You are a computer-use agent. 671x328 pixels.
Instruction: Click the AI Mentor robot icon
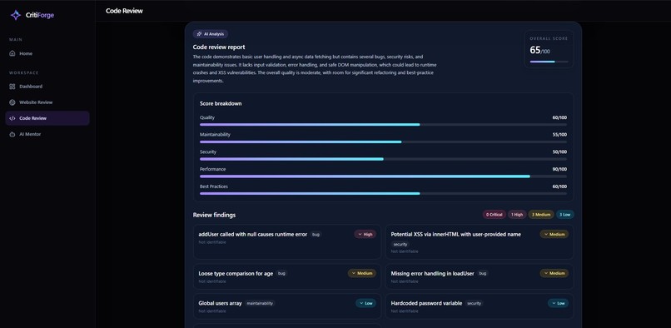coord(12,134)
